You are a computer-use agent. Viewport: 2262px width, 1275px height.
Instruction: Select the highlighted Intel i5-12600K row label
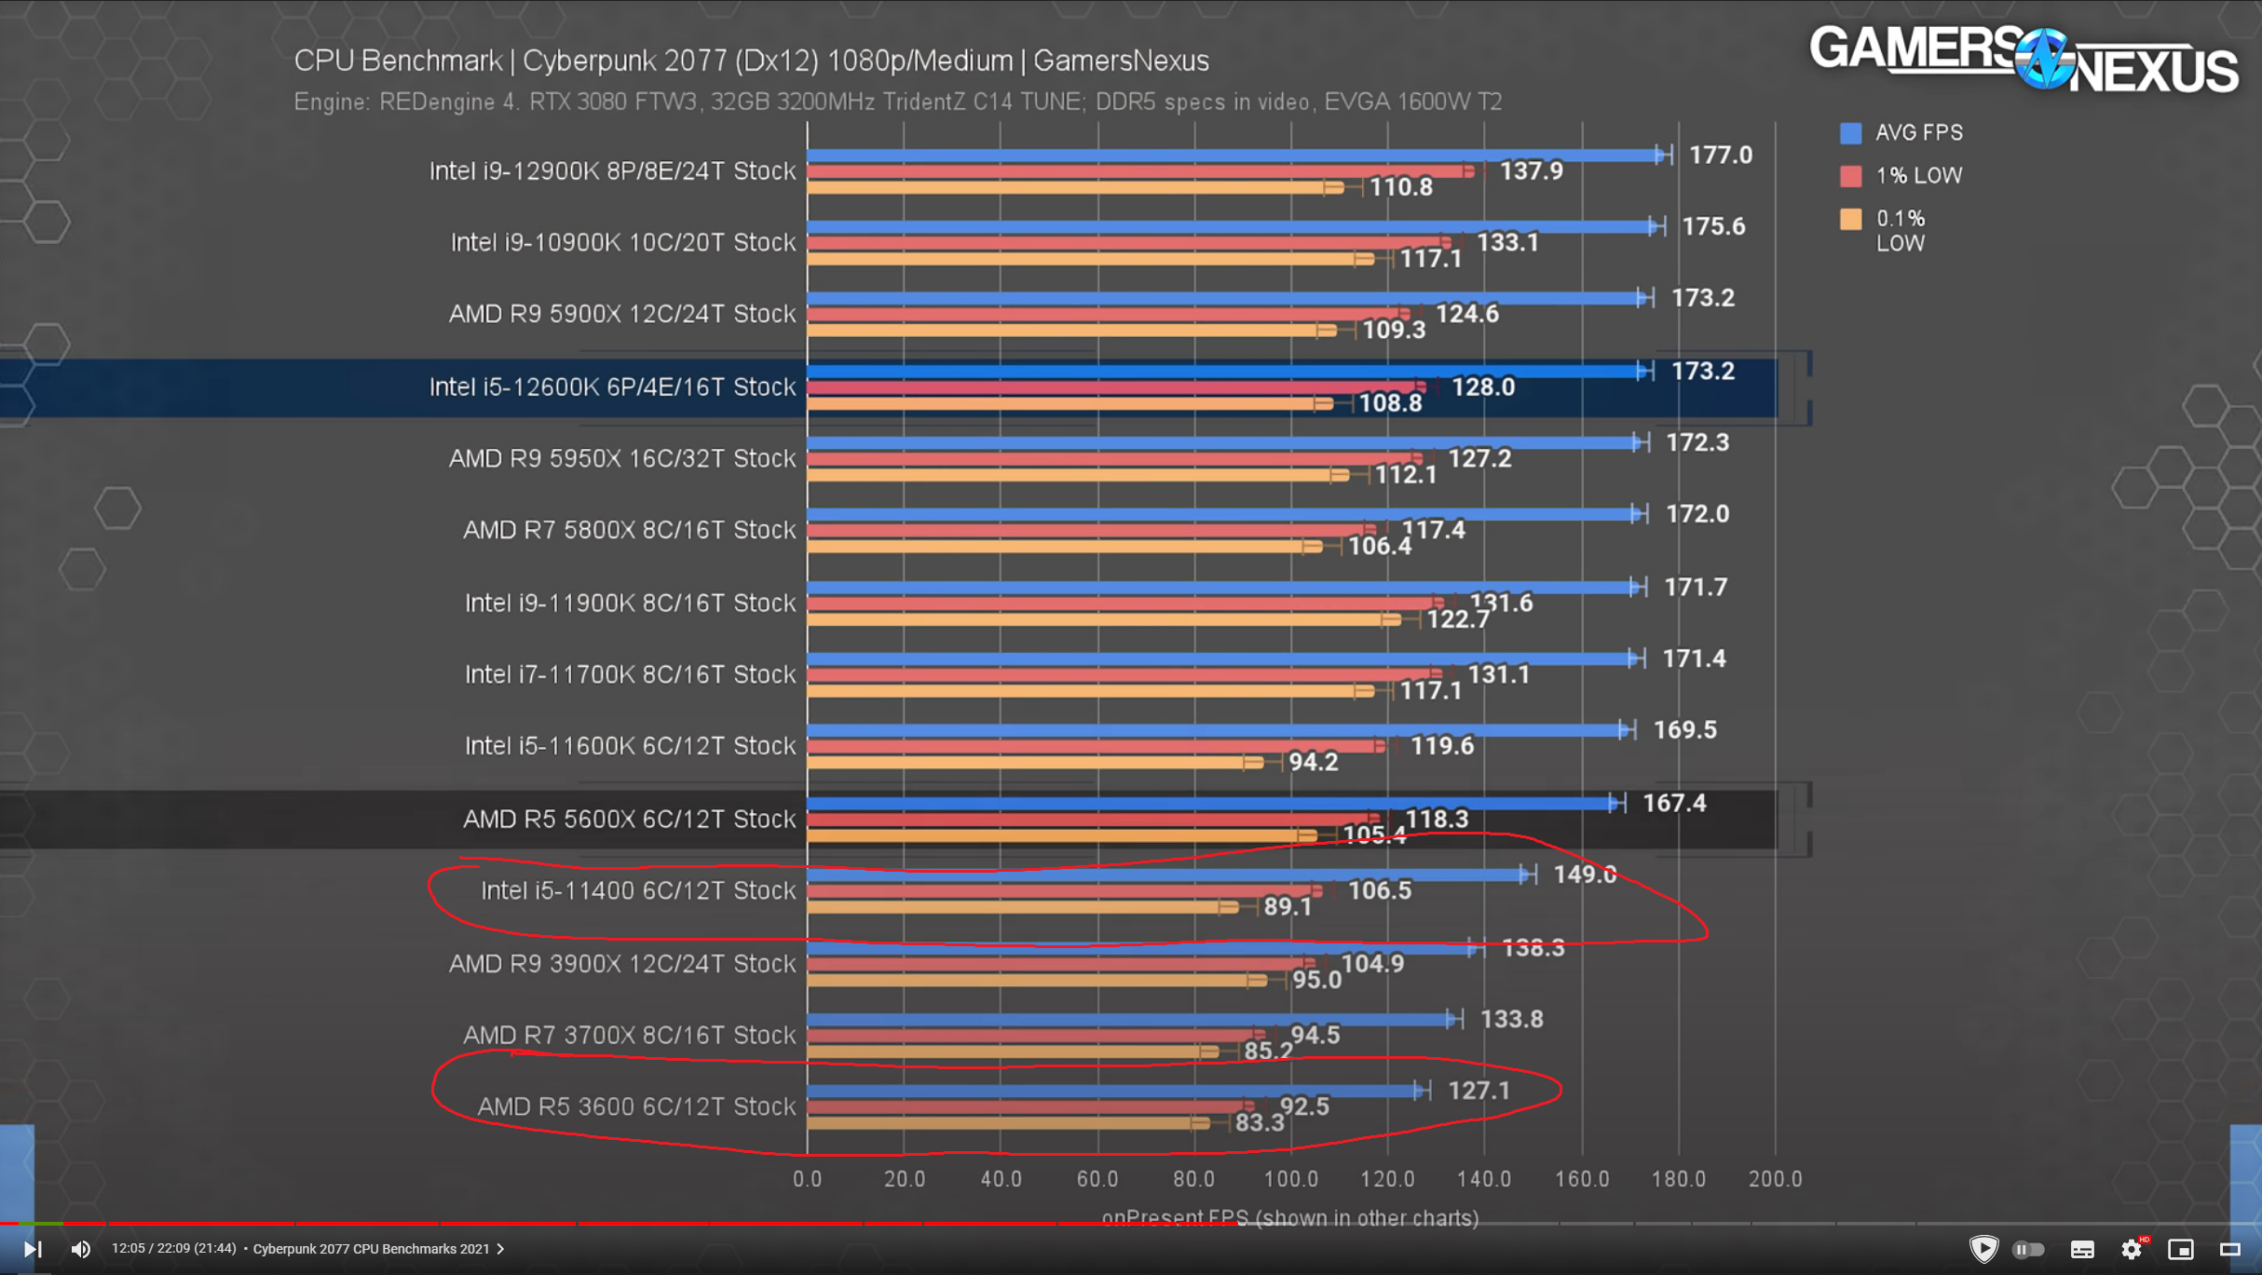tap(611, 387)
